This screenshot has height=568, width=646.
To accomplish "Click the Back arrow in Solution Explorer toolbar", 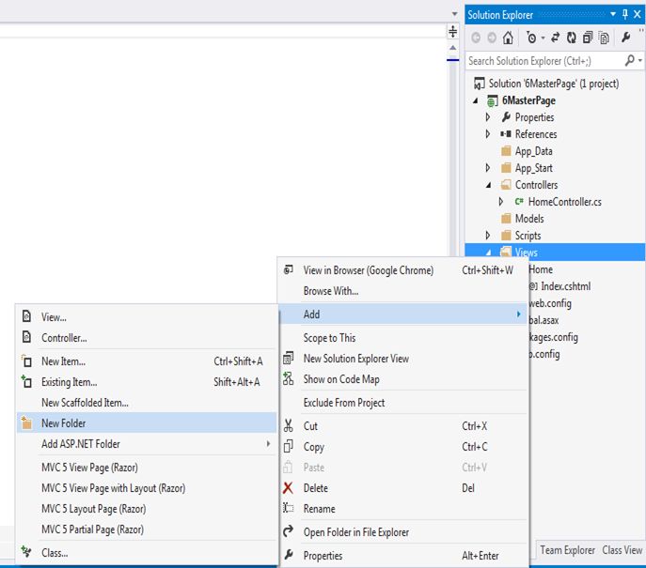I will (x=476, y=38).
